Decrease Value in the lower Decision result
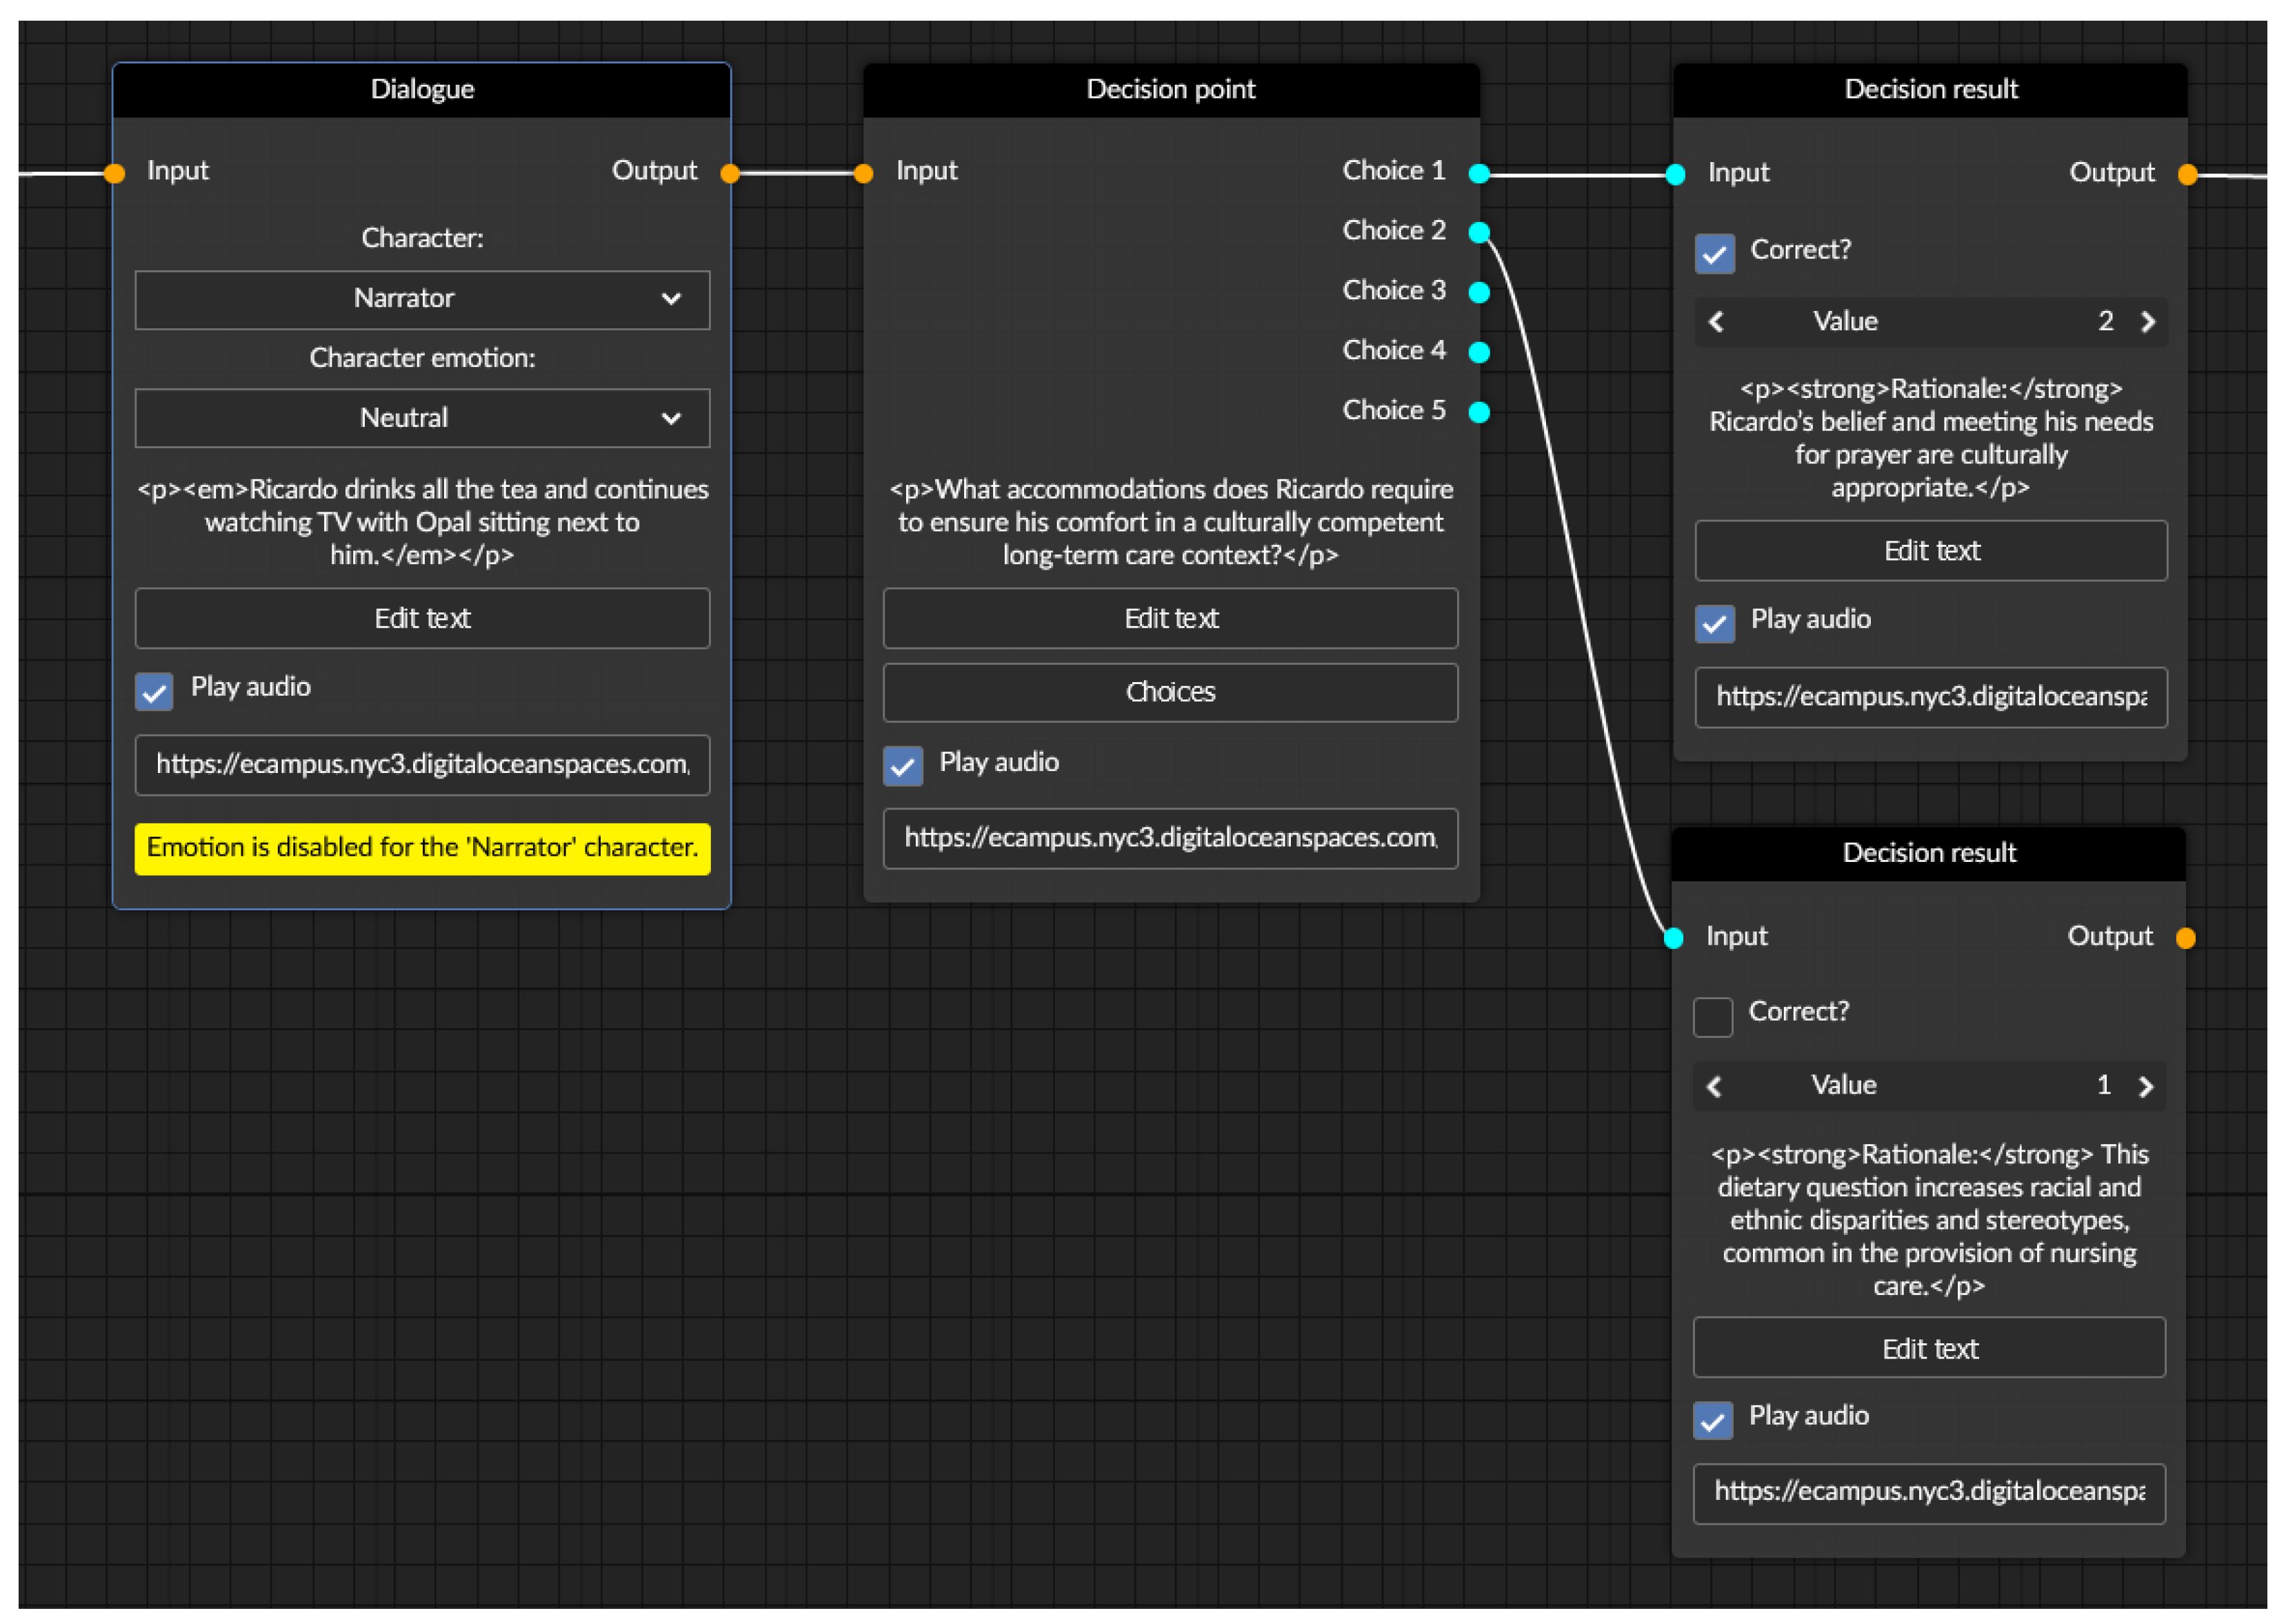This screenshot has width=2286, height=1624. pyautogui.click(x=1714, y=1086)
